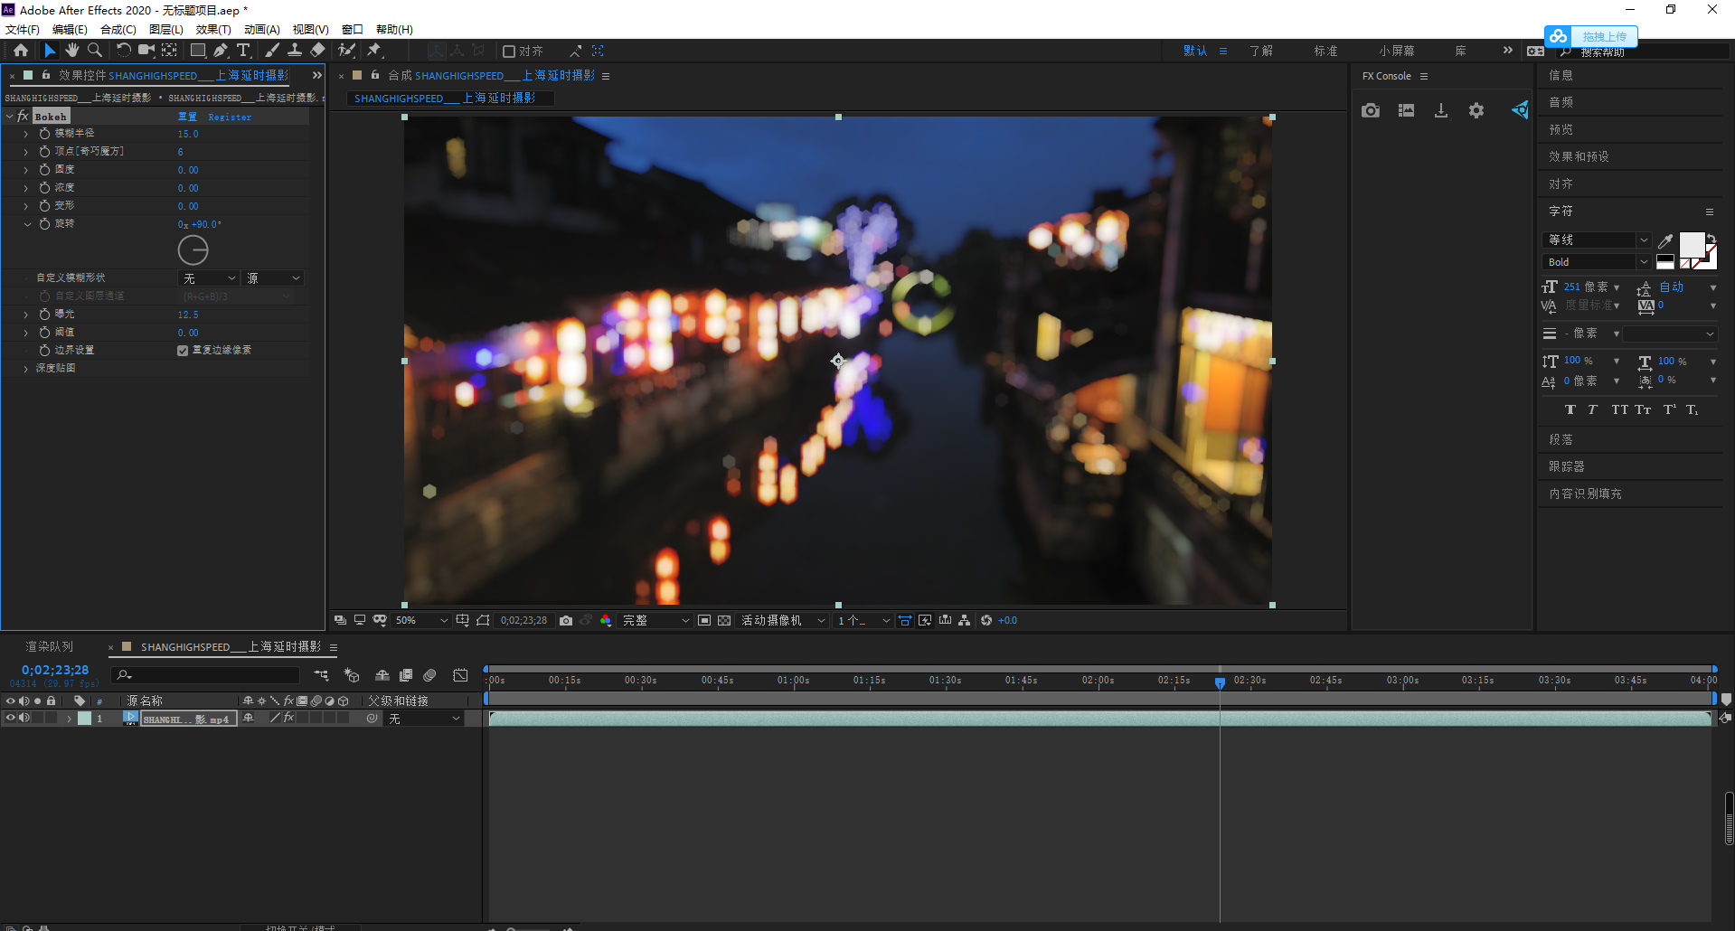This screenshot has width=1735, height=931.
Task: Toggle the 对齐 snapping checkbox
Action: pyautogui.click(x=509, y=52)
